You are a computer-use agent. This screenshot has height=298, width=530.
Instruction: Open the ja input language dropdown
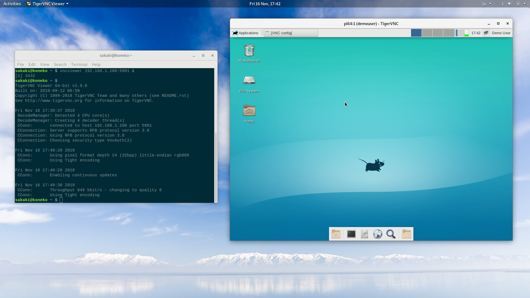487,4
